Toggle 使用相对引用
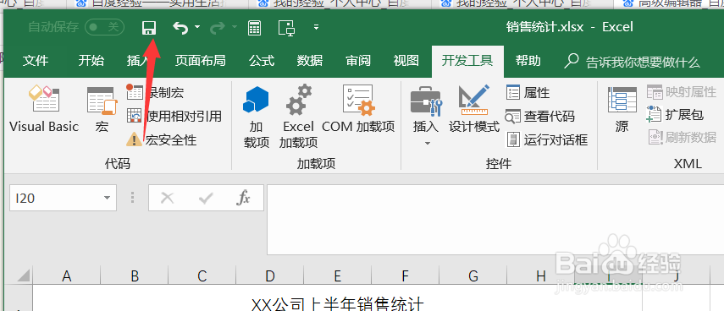Image resolution: width=724 pixels, height=311 pixels. [174, 116]
